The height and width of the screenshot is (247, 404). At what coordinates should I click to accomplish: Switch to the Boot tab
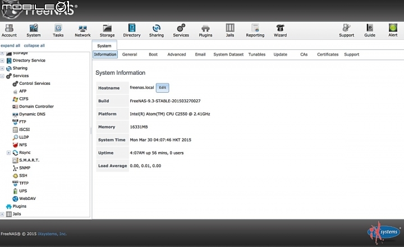pos(153,54)
